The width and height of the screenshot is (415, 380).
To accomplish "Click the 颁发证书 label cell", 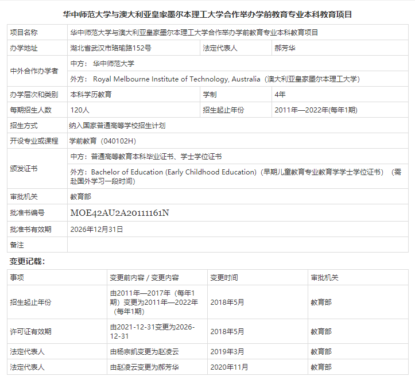I will pyautogui.click(x=37, y=169).
